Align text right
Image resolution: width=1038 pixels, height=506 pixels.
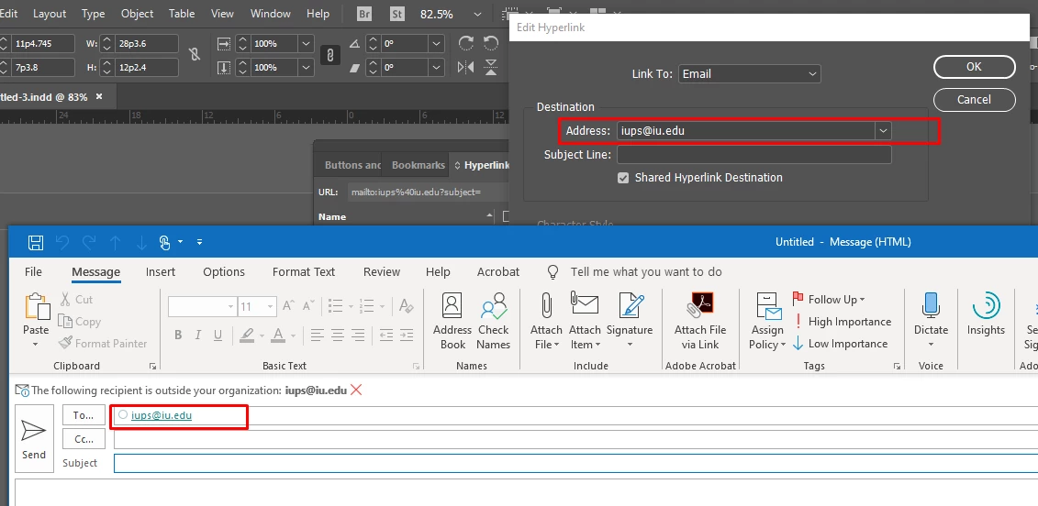coord(358,335)
